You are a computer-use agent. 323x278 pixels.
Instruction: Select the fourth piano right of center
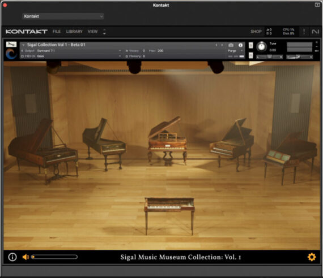[x=232, y=144]
